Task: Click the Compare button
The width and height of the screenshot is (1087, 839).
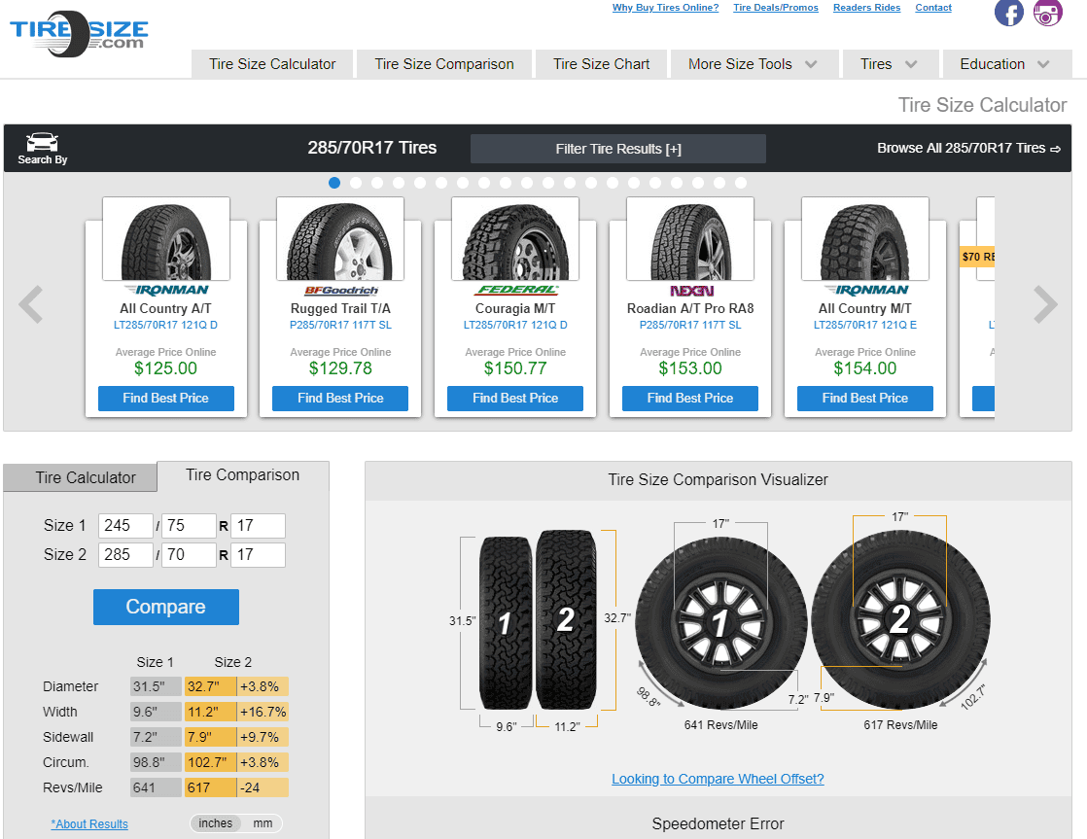Action: [166, 607]
